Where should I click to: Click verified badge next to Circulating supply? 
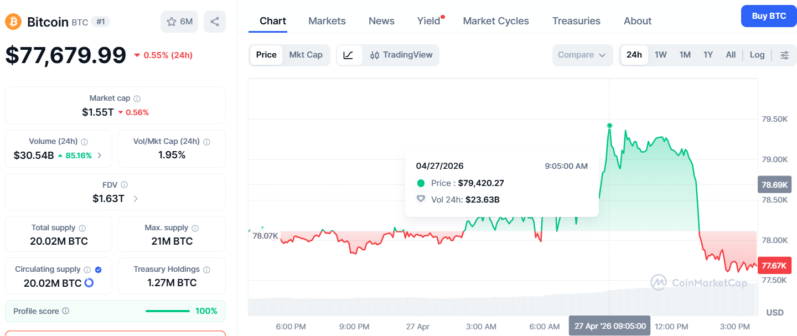98,270
